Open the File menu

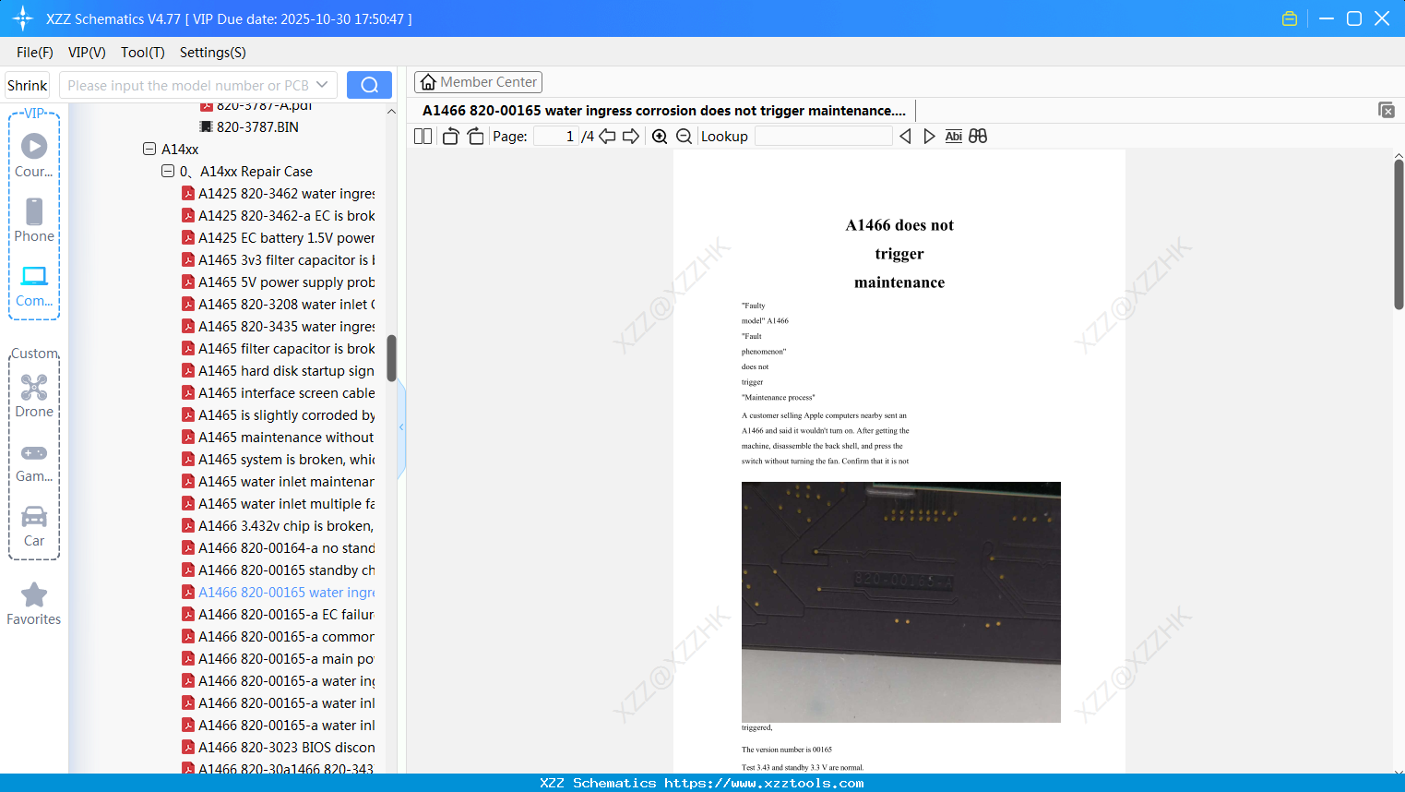[35, 53]
